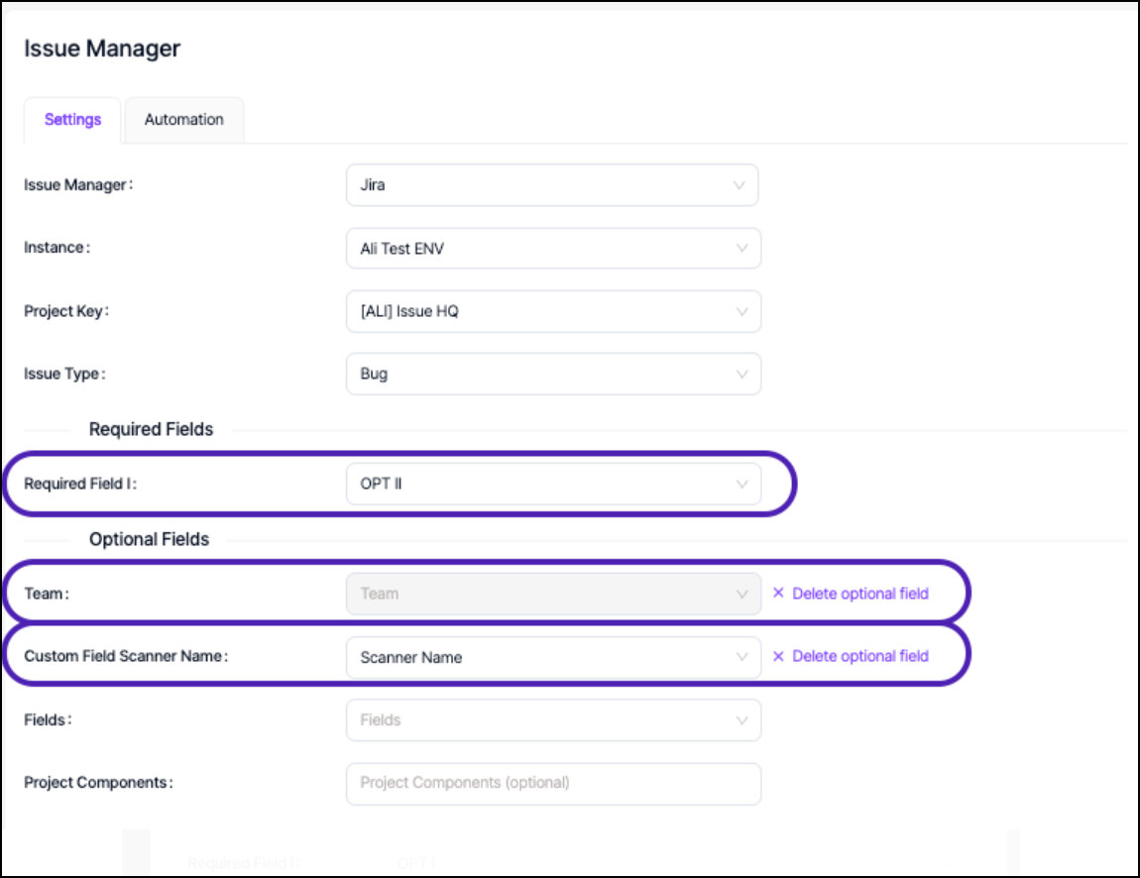Click the X icon beside Team field
Image resolution: width=1140 pixels, height=878 pixels.
point(778,594)
